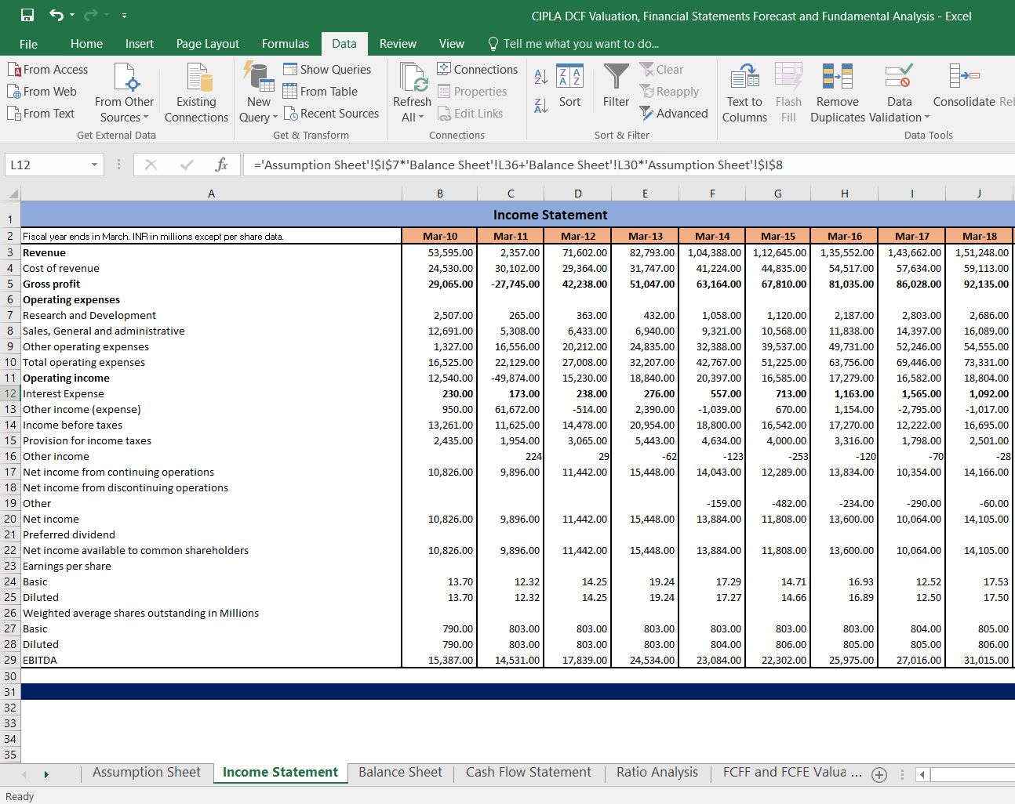This screenshot has width=1015, height=804.
Task: Click the Reapply filter button
Action: click(x=669, y=92)
